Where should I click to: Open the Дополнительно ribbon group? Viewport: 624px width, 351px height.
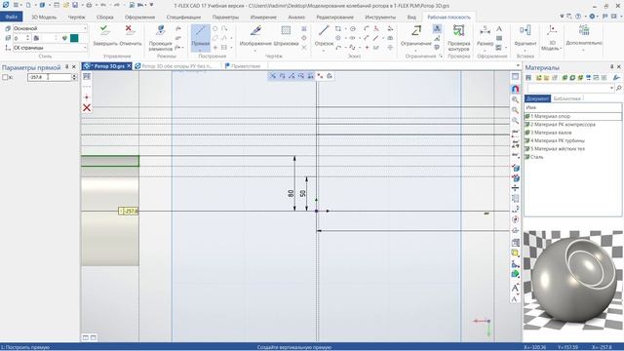click(x=583, y=36)
